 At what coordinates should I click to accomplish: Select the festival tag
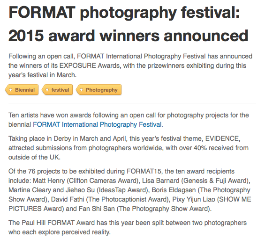[x=58, y=90]
